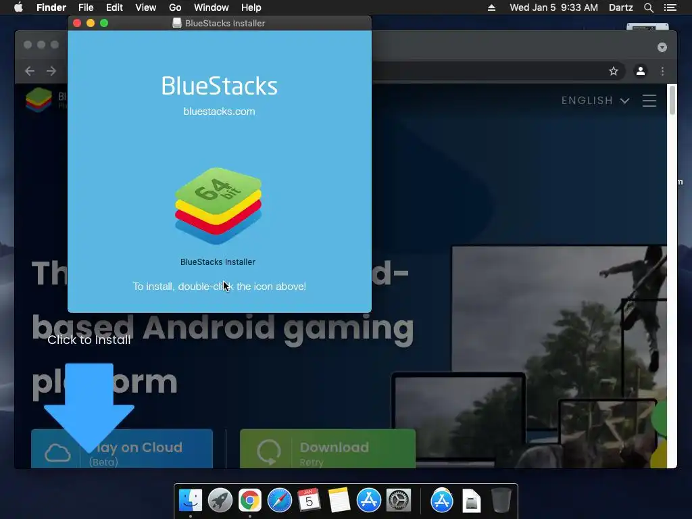Close the BlueStacks Installer window
The image size is (692, 519).
(x=77, y=23)
